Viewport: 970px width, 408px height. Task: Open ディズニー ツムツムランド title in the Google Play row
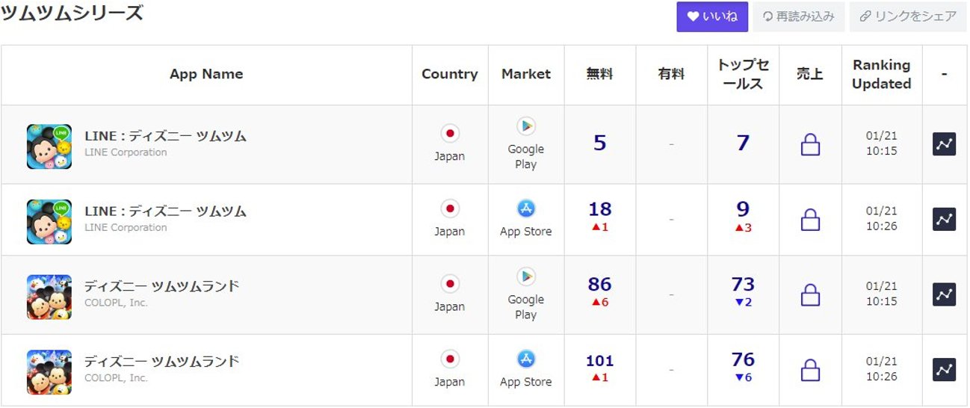pyautogui.click(x=161, y=286)
